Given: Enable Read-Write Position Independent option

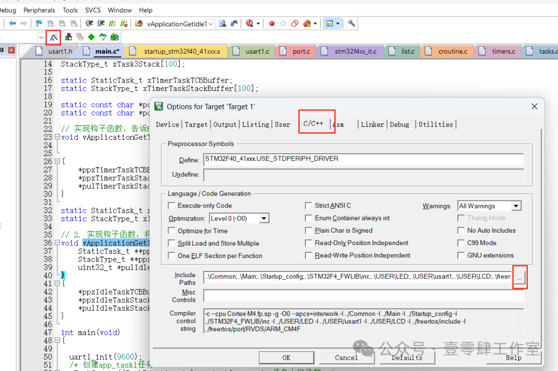Looking at the screenshot, I should 308,255.
